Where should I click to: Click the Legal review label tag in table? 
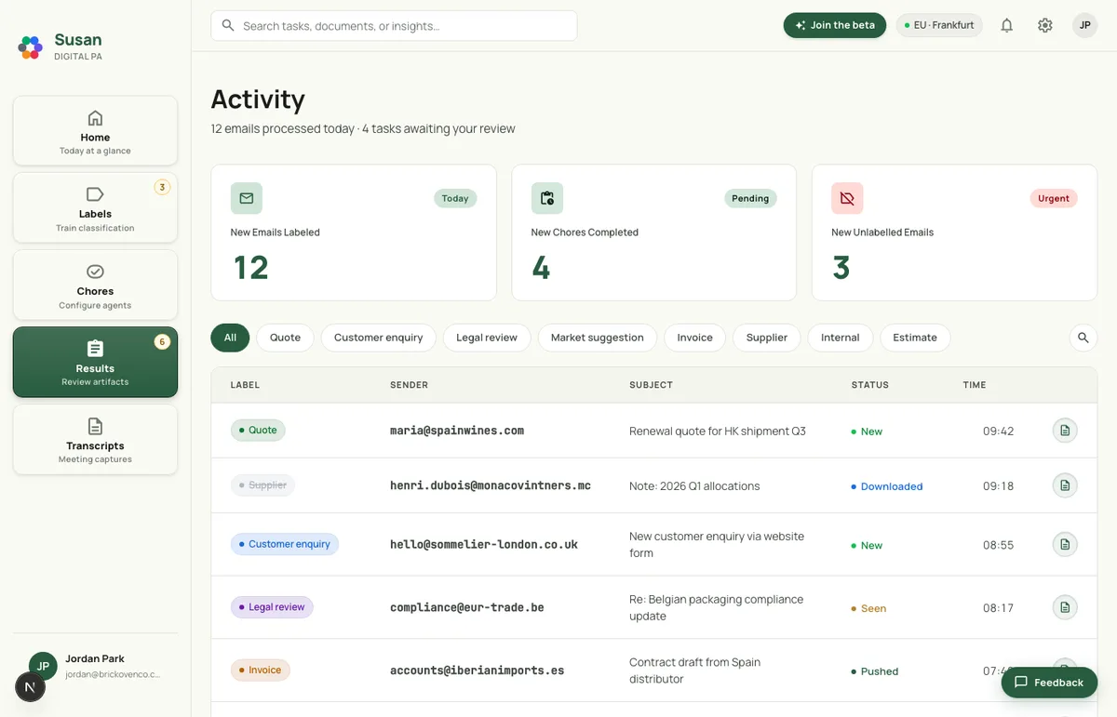point(272,607)
